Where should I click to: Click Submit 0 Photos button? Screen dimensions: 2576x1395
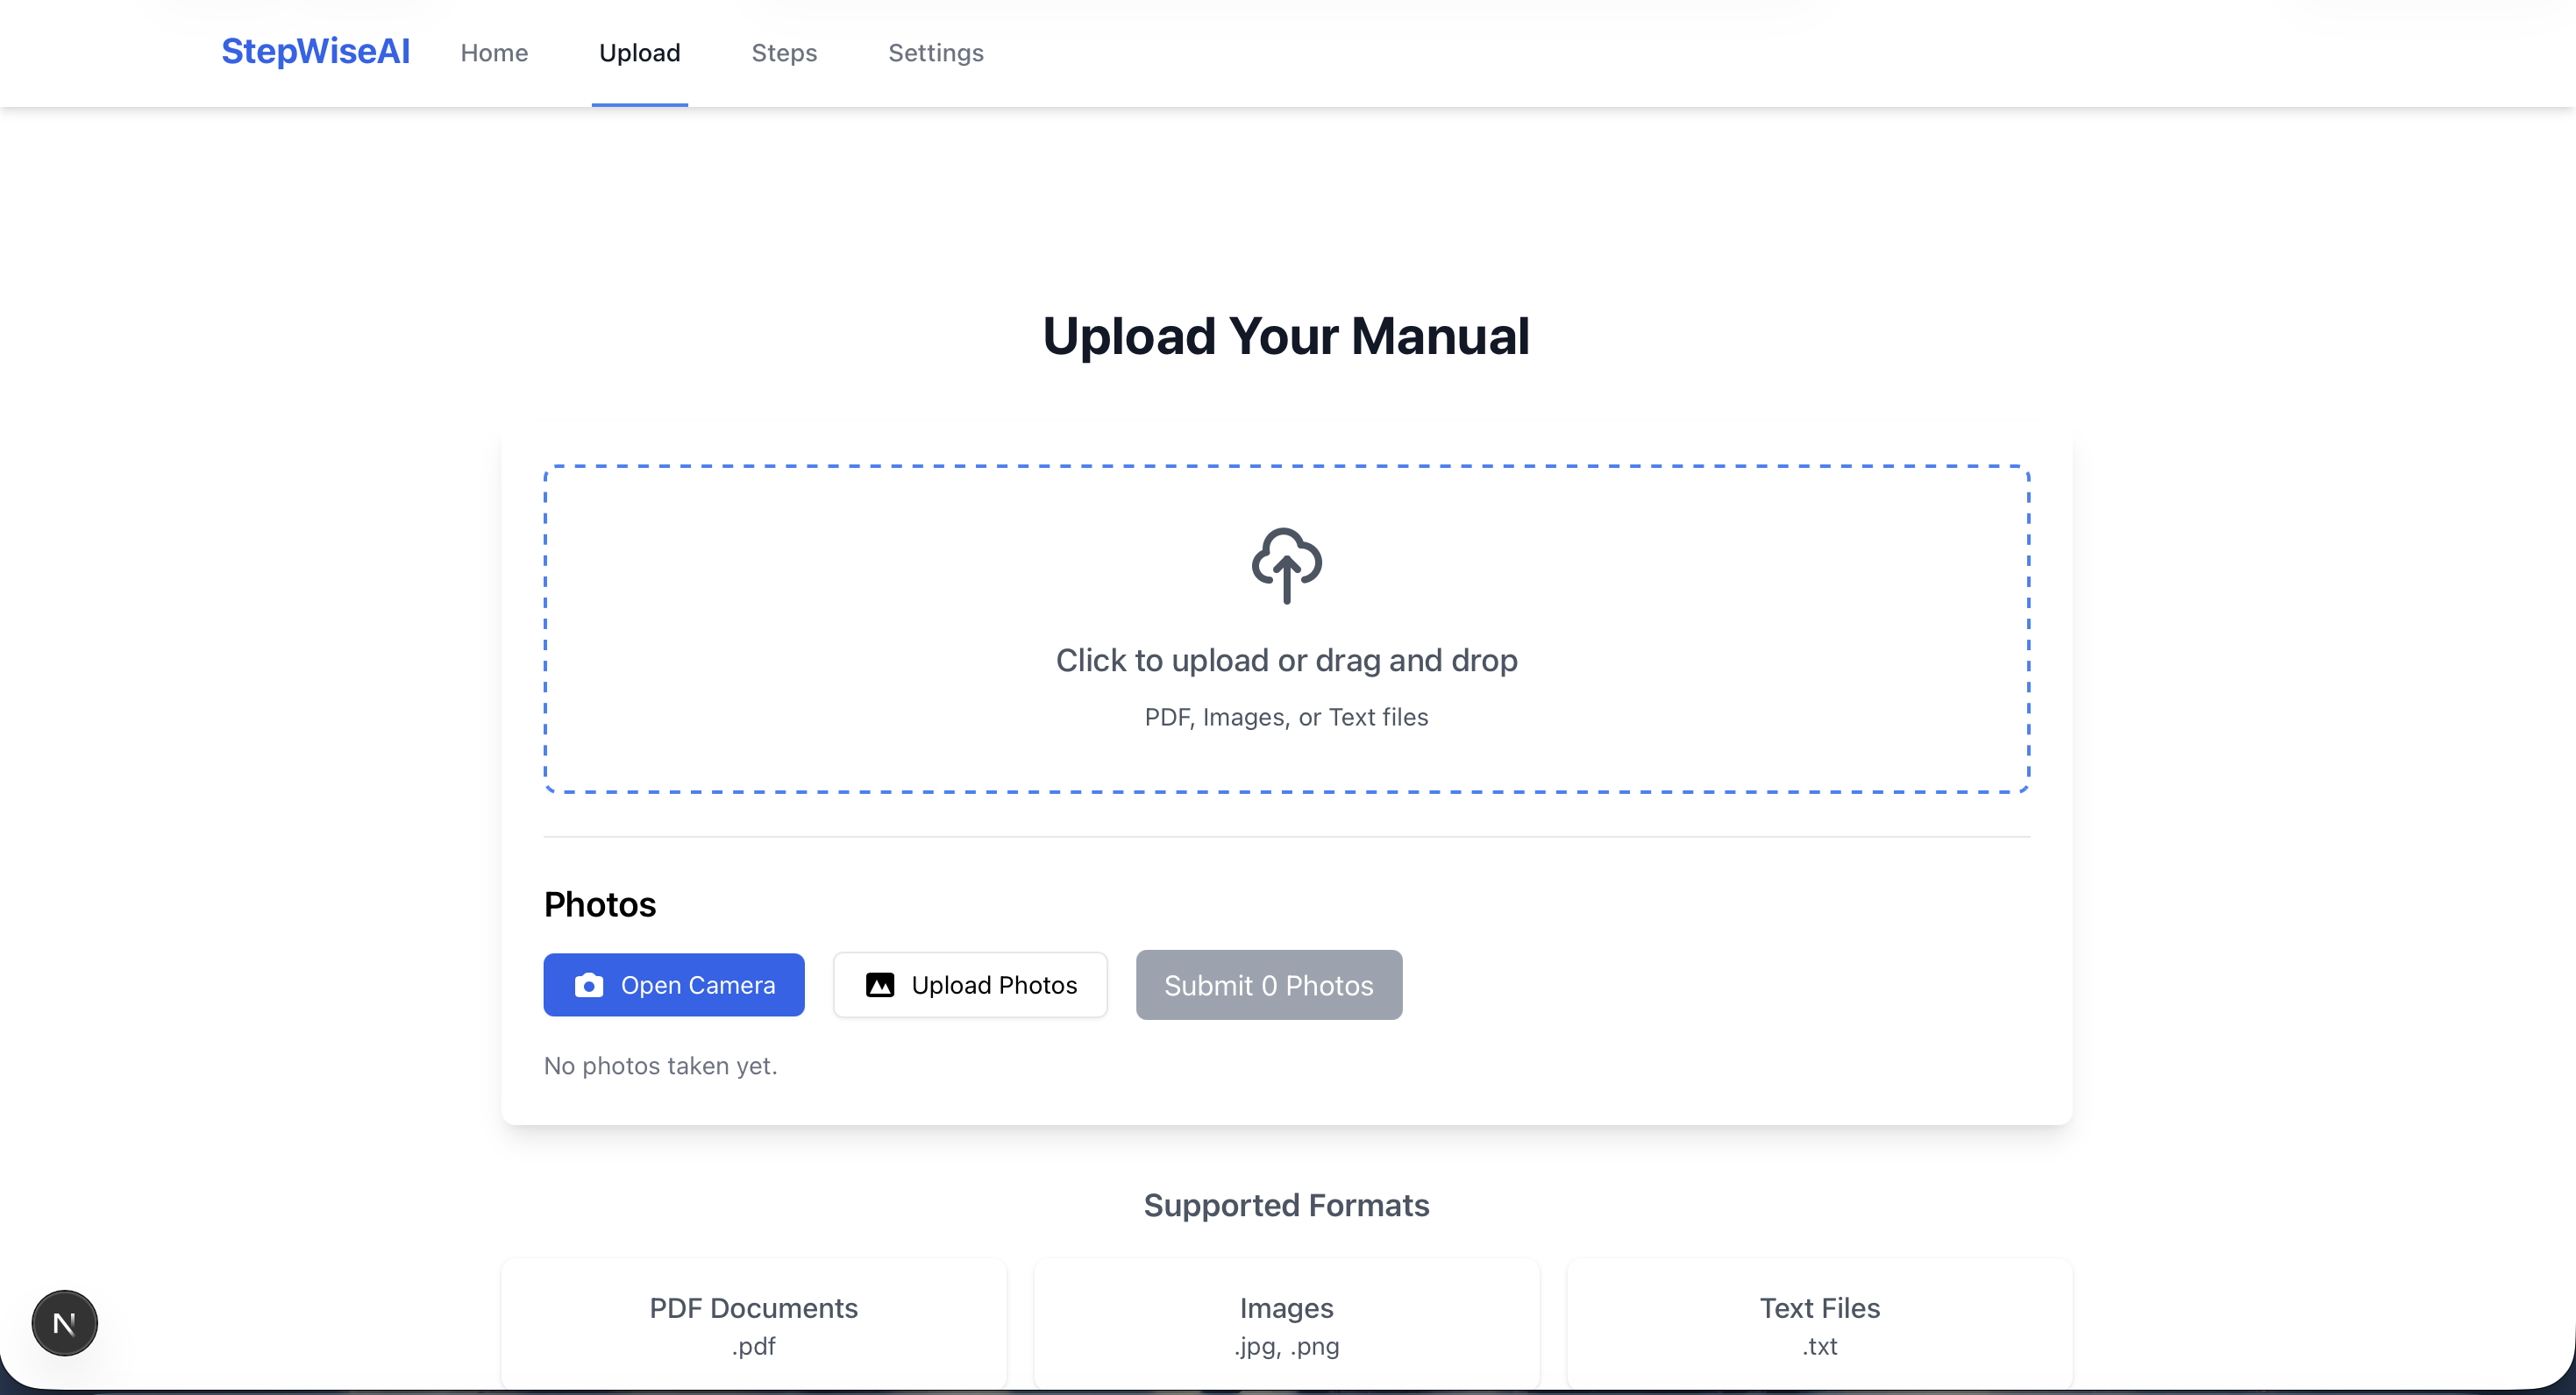[1268, 985]
